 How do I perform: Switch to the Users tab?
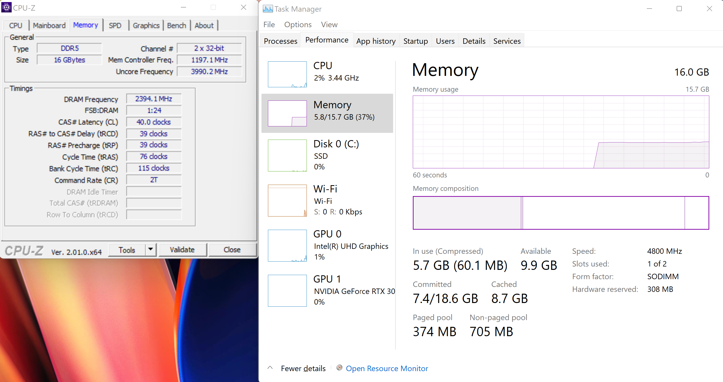445,41
